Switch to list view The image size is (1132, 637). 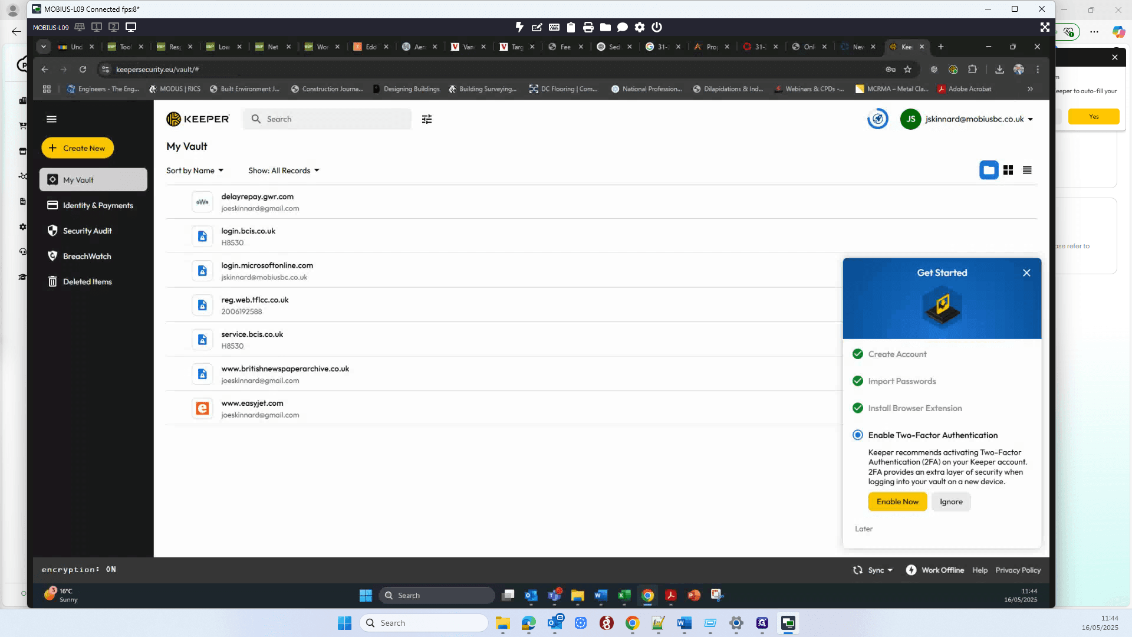[1027, 170]
